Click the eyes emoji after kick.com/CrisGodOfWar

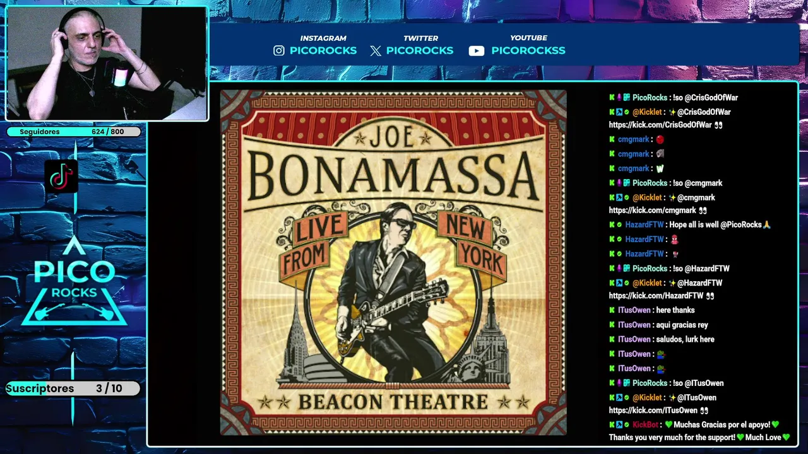[x=718, y=125]
